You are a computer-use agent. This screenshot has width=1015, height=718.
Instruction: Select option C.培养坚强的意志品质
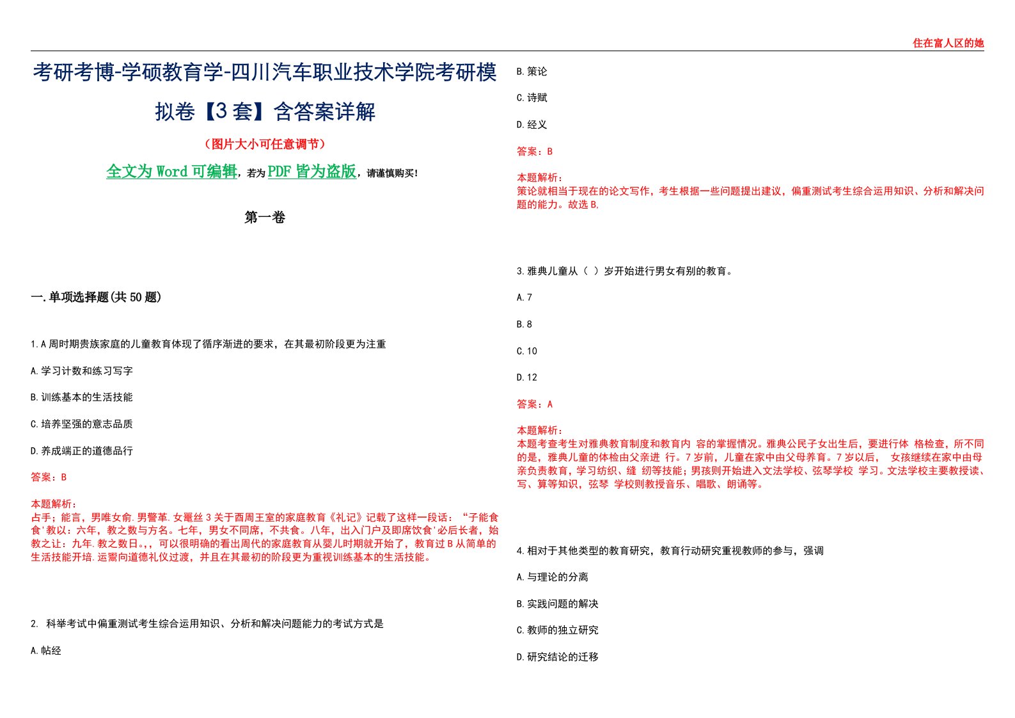coord(82,424)
